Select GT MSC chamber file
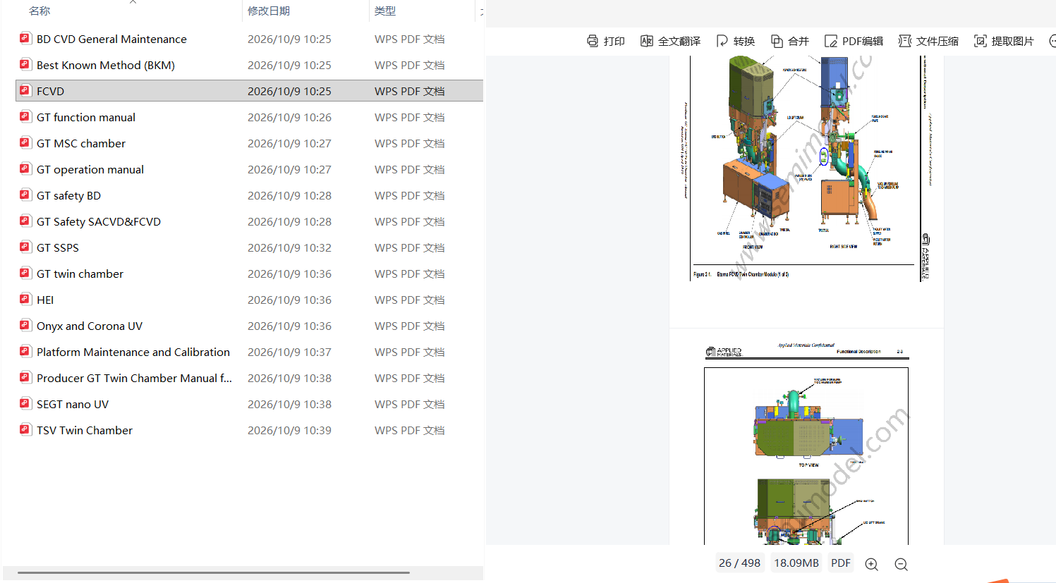The height and width of the screenshot is (583, 1056). (81, 143)
